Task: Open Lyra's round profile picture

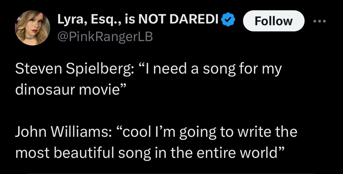Action: 32,28
